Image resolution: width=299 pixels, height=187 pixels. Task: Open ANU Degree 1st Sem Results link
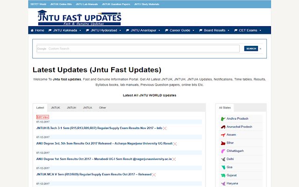(x=104, y=159)
